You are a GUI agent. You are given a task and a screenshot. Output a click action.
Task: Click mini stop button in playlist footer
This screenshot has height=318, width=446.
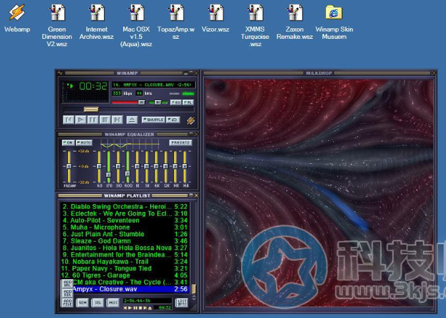pos(140,307)
